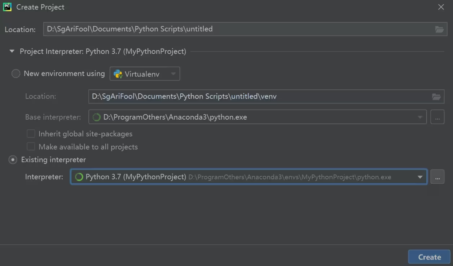453x266 pixels.
Task: Close the Create Project dialog
Action: [x=441, y=7]
